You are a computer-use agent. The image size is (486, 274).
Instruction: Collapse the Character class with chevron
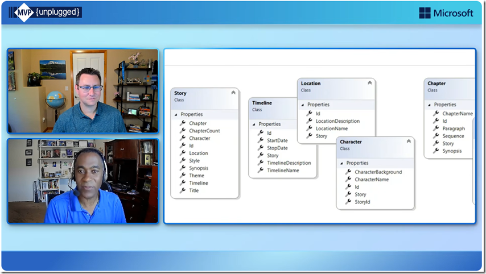point(409,141)
